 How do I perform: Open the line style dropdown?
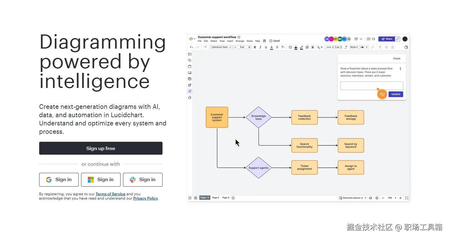click(x=330, y=47)
